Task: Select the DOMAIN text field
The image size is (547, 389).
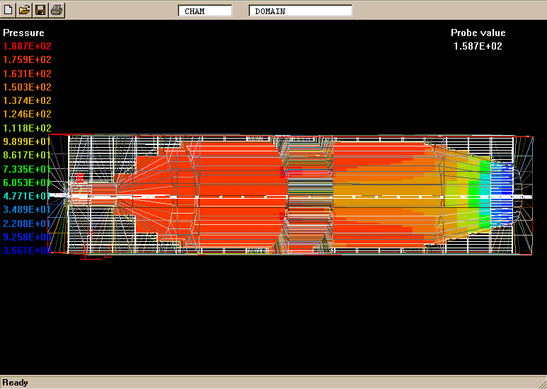Action: (300, 11)
